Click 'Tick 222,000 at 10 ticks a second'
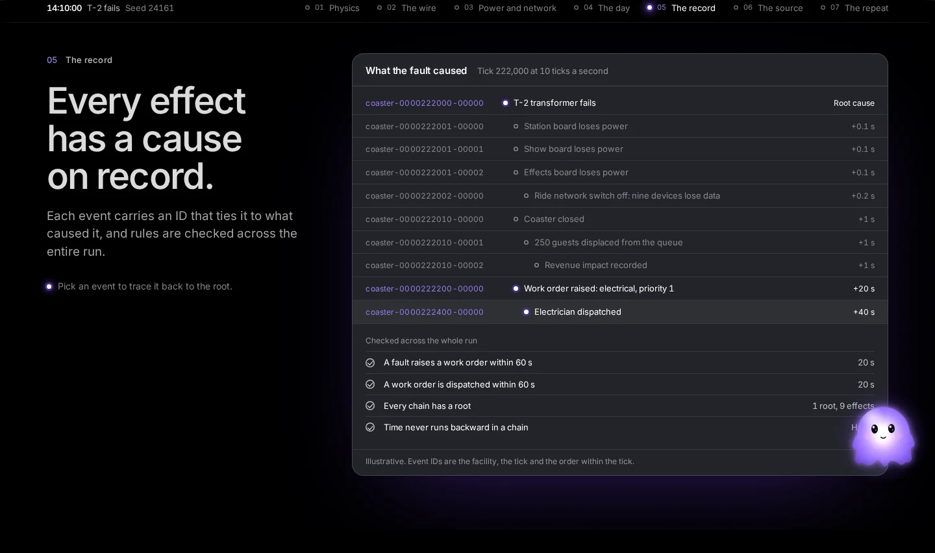 (x=543, y=71)
